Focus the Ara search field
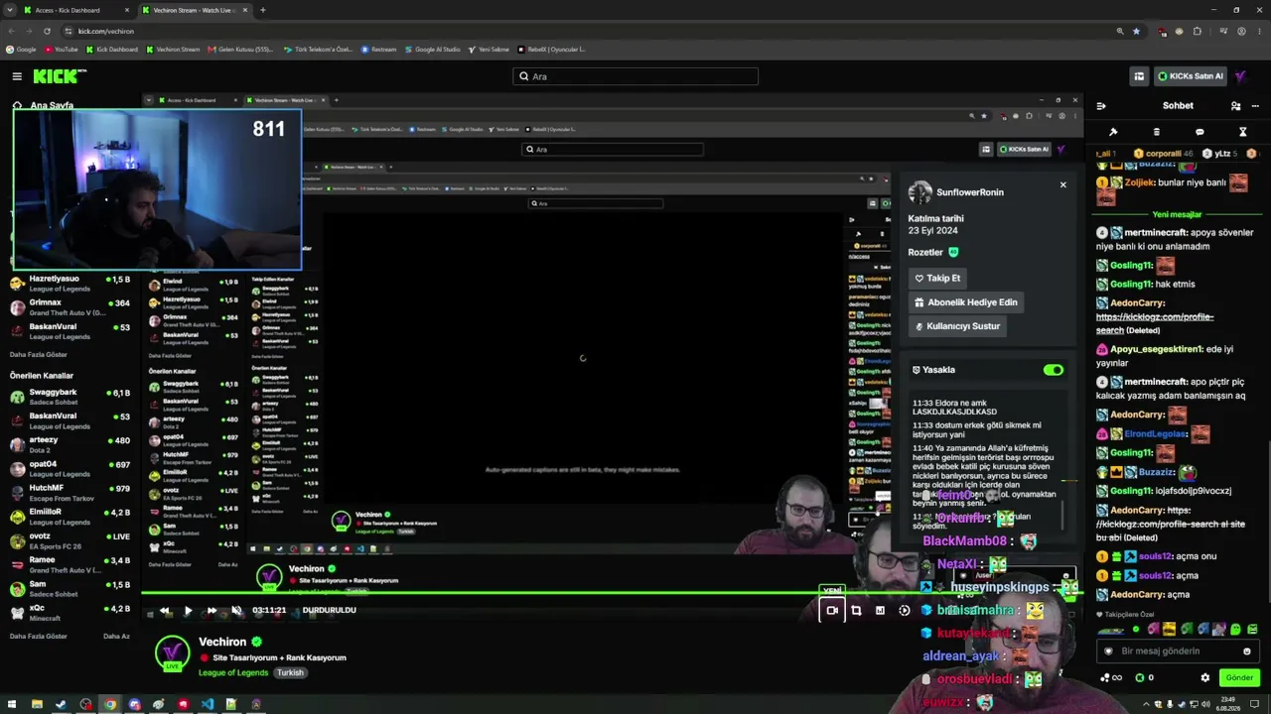Image resolution: width=1271 pixels, height=714 pixels. click(x=635, y=76)
